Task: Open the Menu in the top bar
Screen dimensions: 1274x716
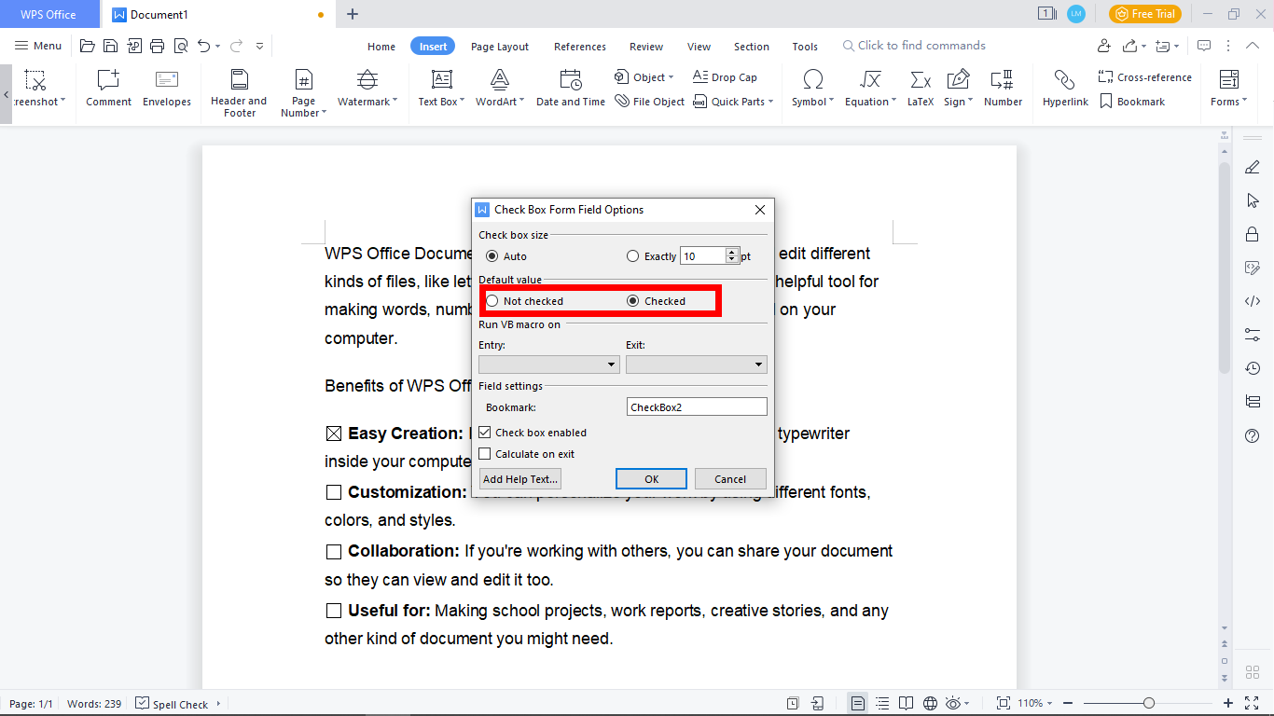Action: [x=37, y=45]
